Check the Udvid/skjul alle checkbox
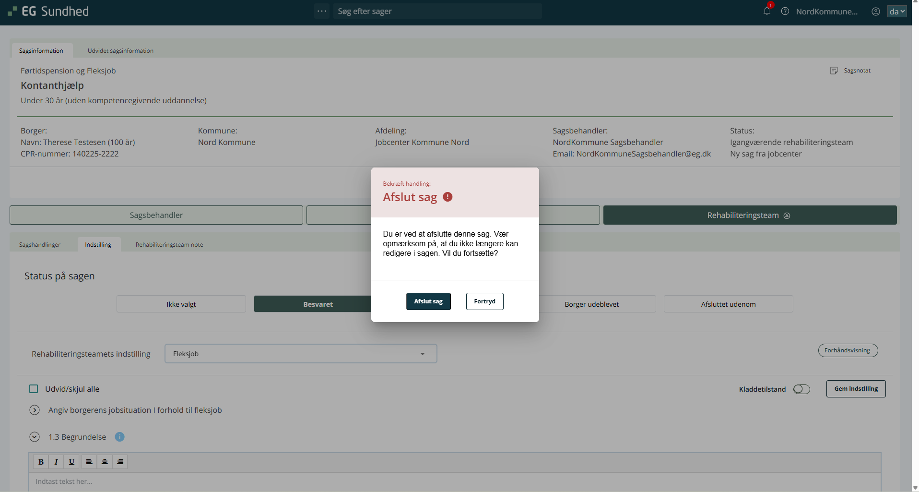The width and height of the screenshot is (919, 492). coord(34,389)
